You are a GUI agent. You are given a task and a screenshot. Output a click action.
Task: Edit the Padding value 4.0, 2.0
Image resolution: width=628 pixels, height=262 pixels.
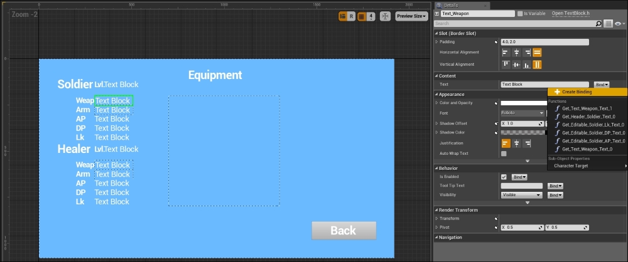544,42
